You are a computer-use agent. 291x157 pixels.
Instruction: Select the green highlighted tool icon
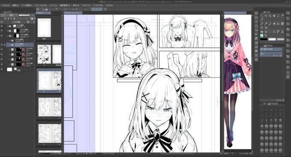[261, 35]
